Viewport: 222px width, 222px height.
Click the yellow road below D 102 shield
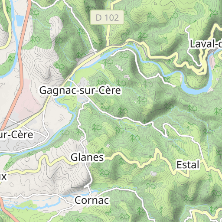click(108, 36)
